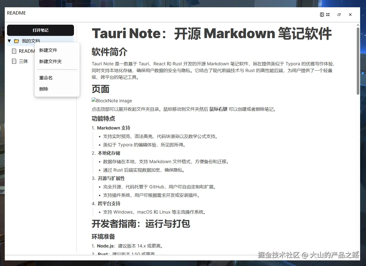Click the bullet 类似于 Typora 的编辑体验
Viewport: 366px width, 266px height.
[144, 145]
